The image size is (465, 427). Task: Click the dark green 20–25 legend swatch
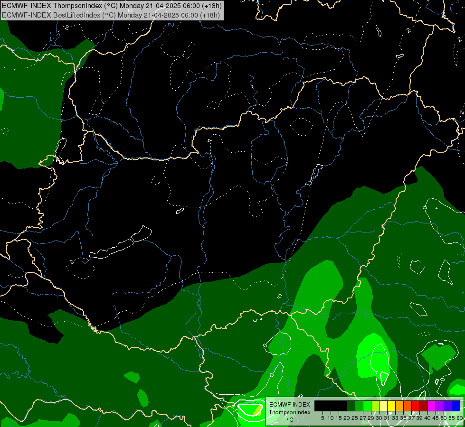pos(351,406)
